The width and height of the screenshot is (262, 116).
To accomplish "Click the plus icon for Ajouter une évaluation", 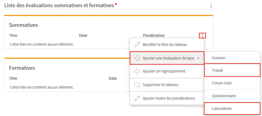I will [x=137, y=58].
